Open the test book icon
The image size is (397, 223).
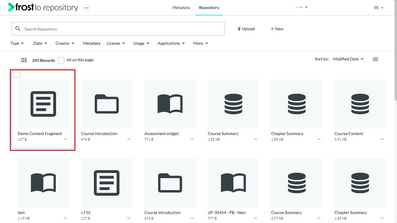click(x=43, y=183)
